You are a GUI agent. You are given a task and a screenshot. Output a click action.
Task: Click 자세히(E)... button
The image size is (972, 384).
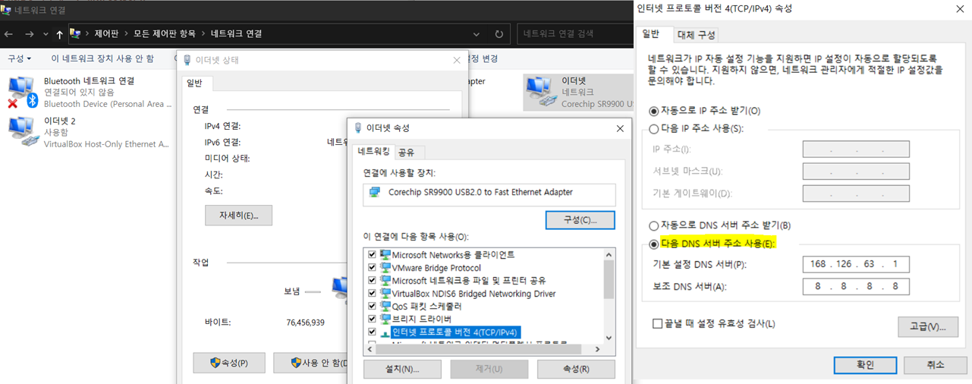(238, 216)
